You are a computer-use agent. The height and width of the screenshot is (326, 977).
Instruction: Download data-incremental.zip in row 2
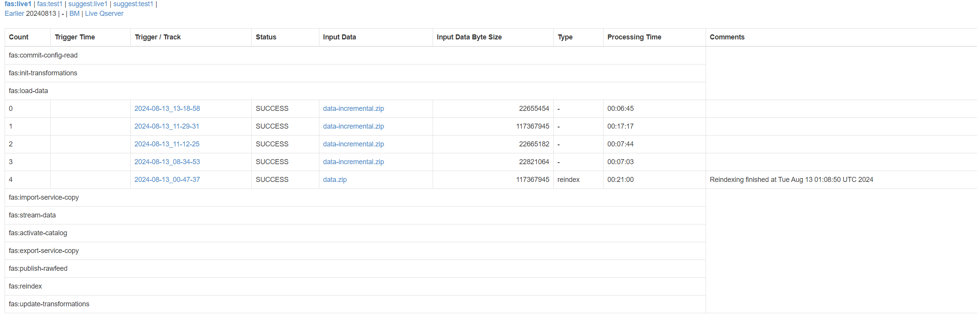[x=353, y=144]
